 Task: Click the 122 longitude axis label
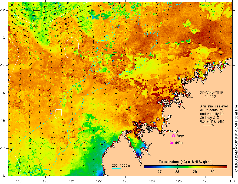coord(99,181)
